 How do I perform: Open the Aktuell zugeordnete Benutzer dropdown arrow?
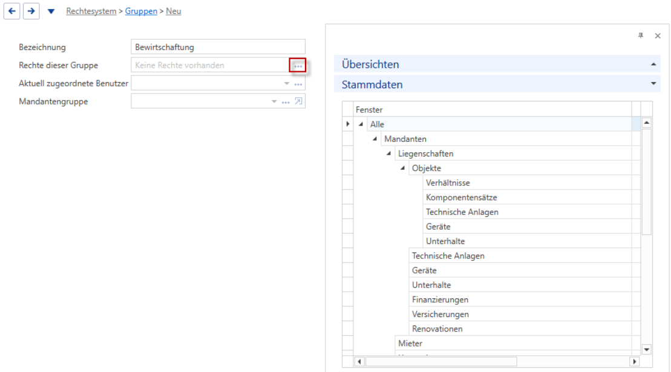point(287,84)
